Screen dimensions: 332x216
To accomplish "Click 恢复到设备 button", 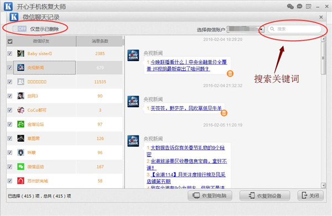I will (264, 196).
